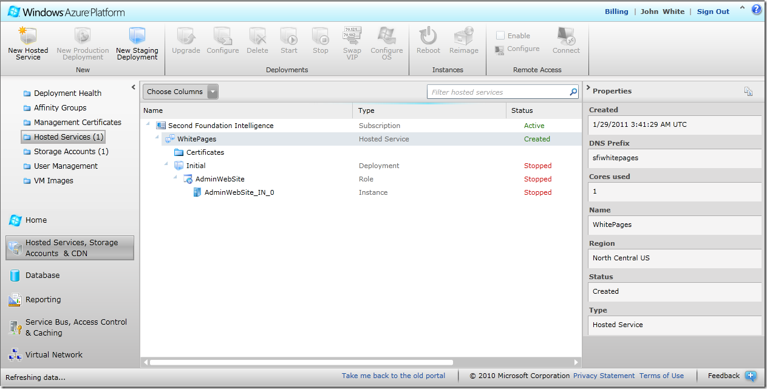Open the help question mark icon
Image resolution: width=767 pixels, height=389 pixels.
pyautogui.click(x=757, y=9)
